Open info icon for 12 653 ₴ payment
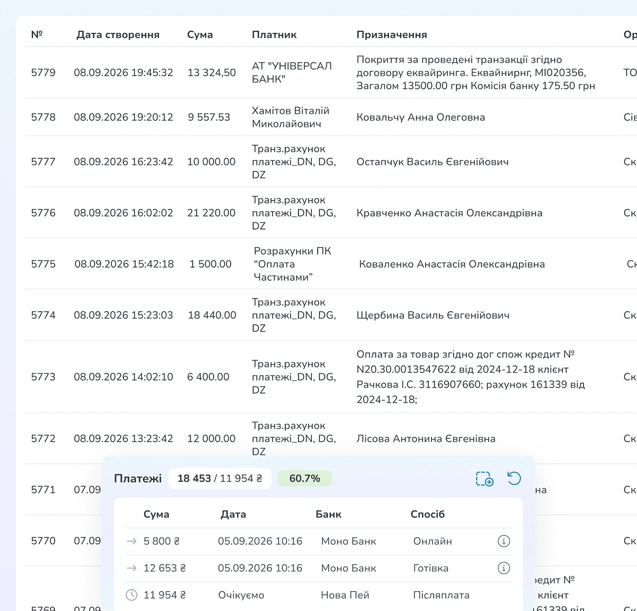The height and width of the screenshot is (611, 637). click(x=504, y=568)
